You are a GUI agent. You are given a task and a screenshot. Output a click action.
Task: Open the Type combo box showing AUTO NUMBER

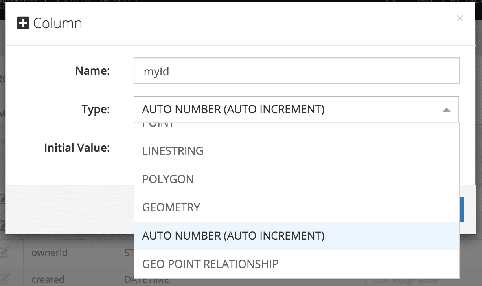tap(297, 109)
